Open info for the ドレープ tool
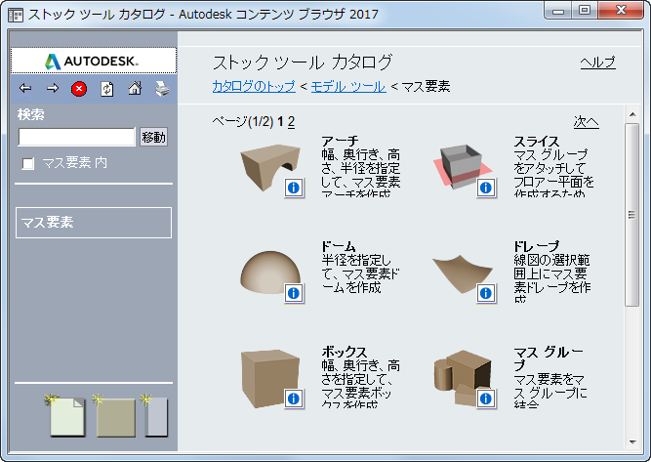Screen dimensions: 651x462 [486, 293]
